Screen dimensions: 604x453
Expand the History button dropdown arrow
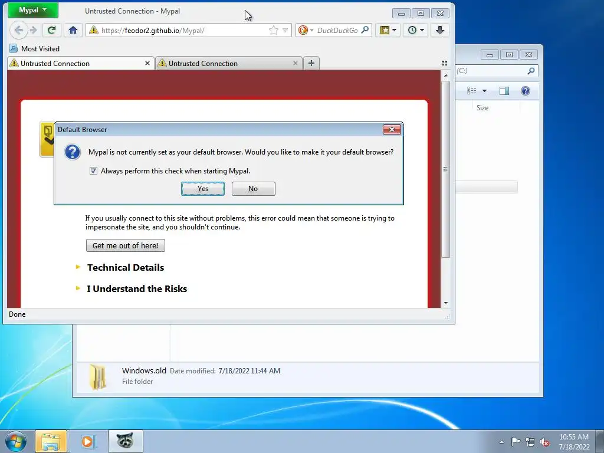[x=422, y=30]
